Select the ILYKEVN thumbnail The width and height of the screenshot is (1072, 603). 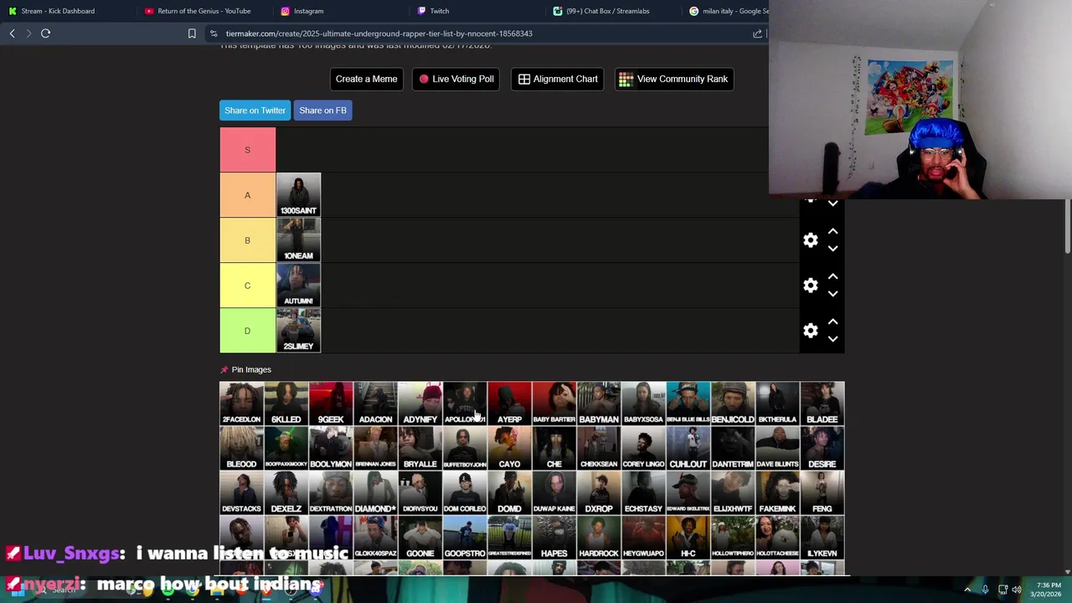(x=822, y=538)
